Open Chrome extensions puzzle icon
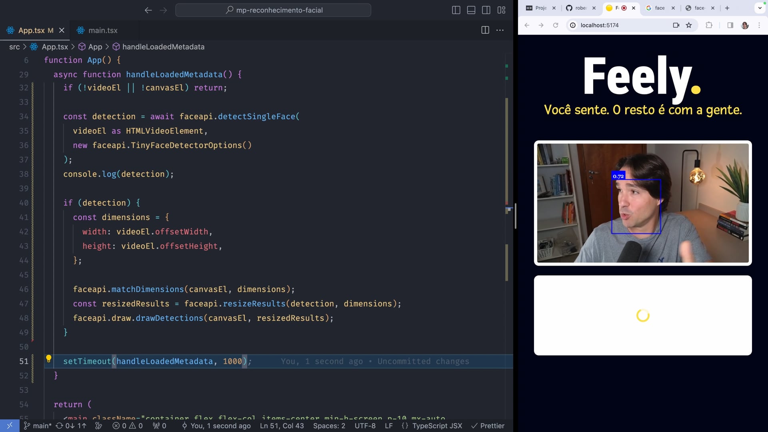This screenshot has width=768, height=432. 709,25
